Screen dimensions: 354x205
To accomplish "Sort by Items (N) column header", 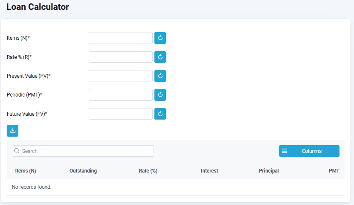I will pos(26,171).
